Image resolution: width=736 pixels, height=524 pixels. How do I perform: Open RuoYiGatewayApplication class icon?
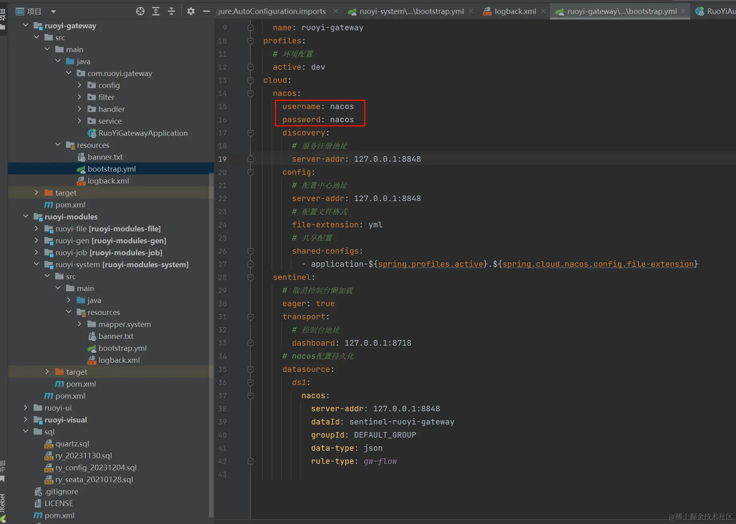click(92, 133)
